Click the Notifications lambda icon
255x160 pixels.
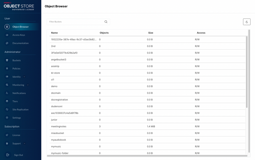pos(7,93)
